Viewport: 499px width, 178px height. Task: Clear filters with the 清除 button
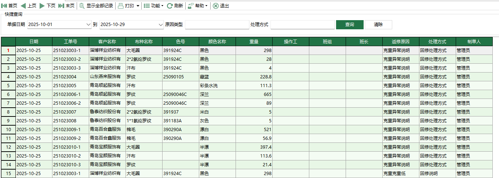coord(378,25)
